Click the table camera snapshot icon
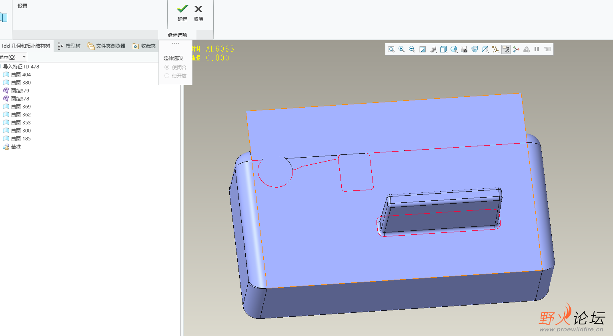 (464, 49)
